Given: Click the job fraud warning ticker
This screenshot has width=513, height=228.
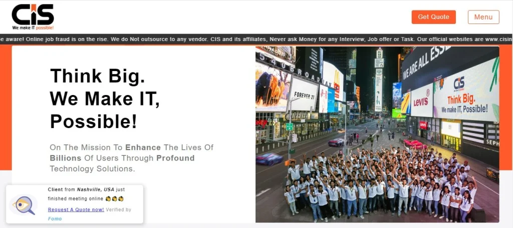Looking at the screenshot, I should click(256, 39).
